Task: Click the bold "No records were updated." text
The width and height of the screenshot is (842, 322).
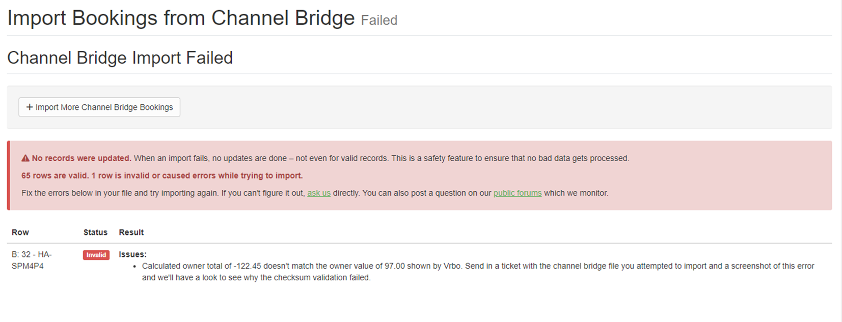Action: pyautogui.click(x=82, y=159)
